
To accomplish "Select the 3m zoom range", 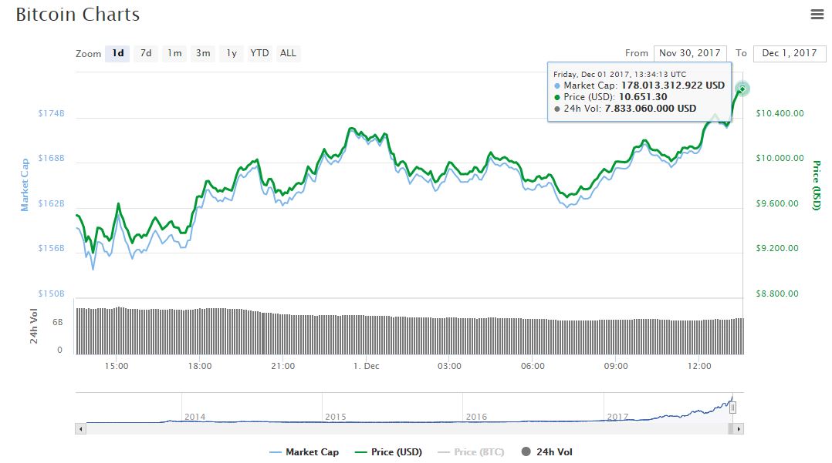I will click(x=203, y=53).
